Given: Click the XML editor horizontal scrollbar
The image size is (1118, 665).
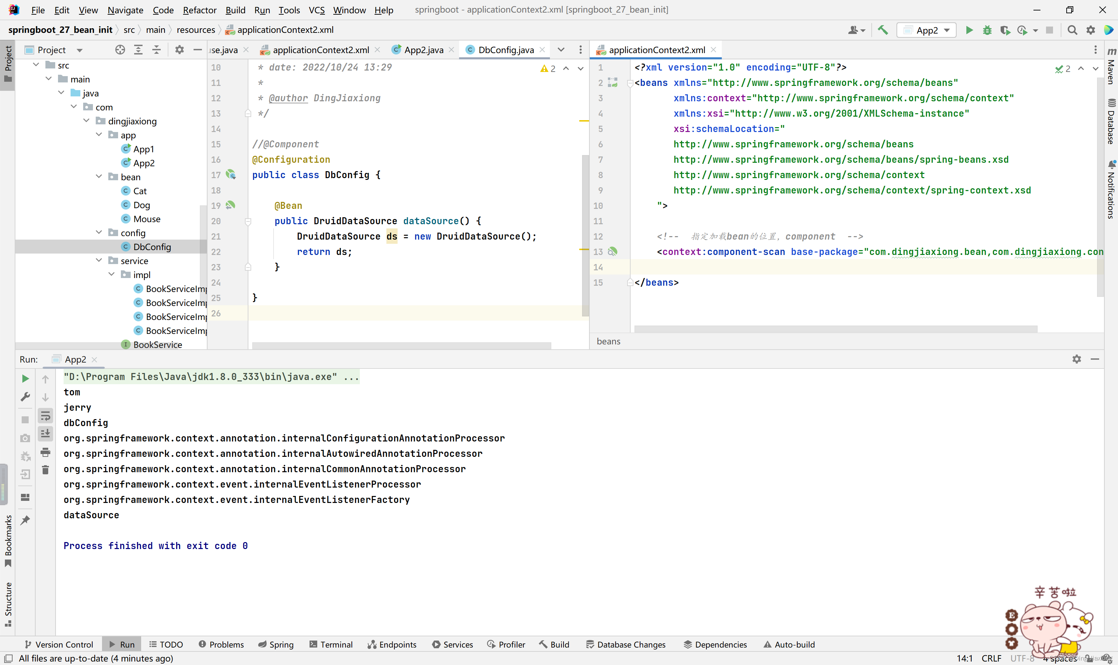Looking at the screenshot, I should click(x=836, y=329).
